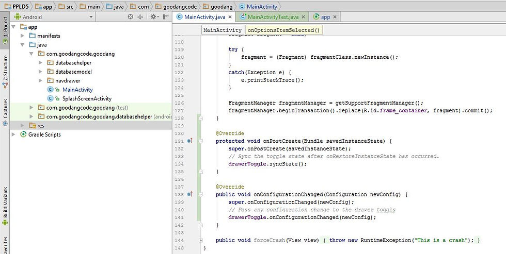Viewport: 506px width, 254px height.
Task: Close the MainActivity.java tab
Action: tap(230, 16)
